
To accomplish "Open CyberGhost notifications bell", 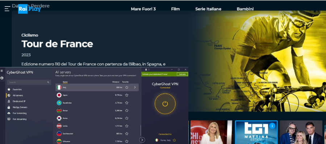I will [146, 69].
